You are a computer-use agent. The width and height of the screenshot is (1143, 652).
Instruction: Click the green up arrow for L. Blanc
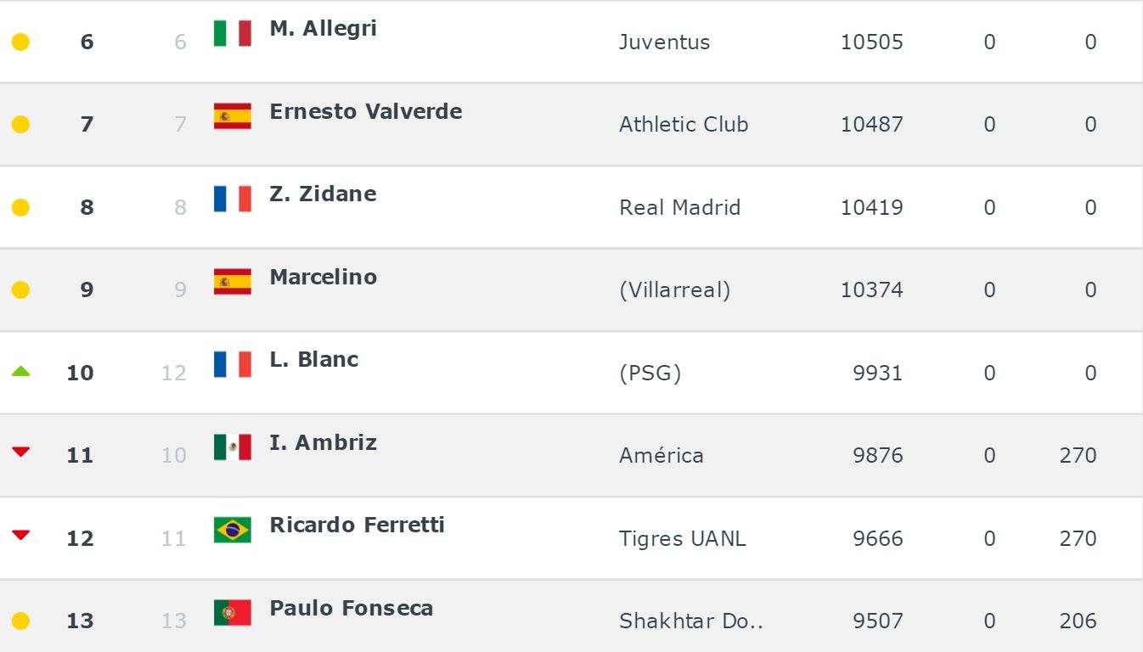pos(21,371)
